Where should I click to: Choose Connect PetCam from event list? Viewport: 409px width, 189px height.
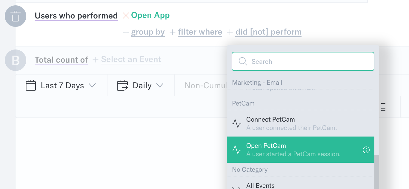tap(301, 123)
